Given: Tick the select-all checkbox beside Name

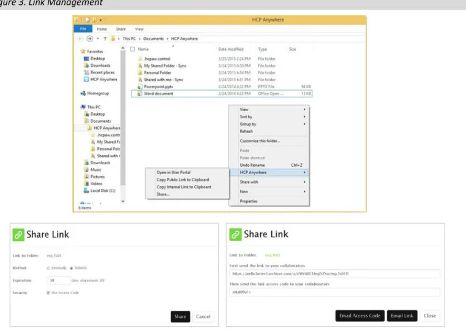Looking at the screenshot, I should click(132, 50).
